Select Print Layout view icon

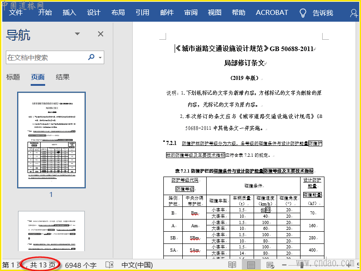[x=251, y=265]
